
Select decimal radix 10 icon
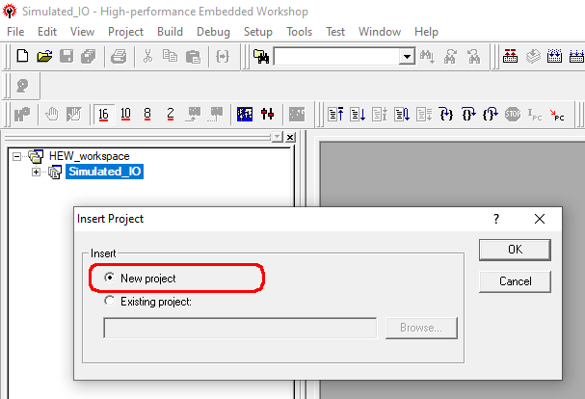point(125,114)
